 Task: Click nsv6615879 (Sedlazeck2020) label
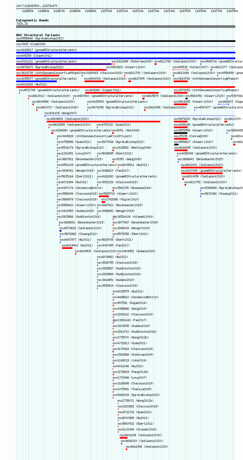pyautogui.click(x=163, y=96)
